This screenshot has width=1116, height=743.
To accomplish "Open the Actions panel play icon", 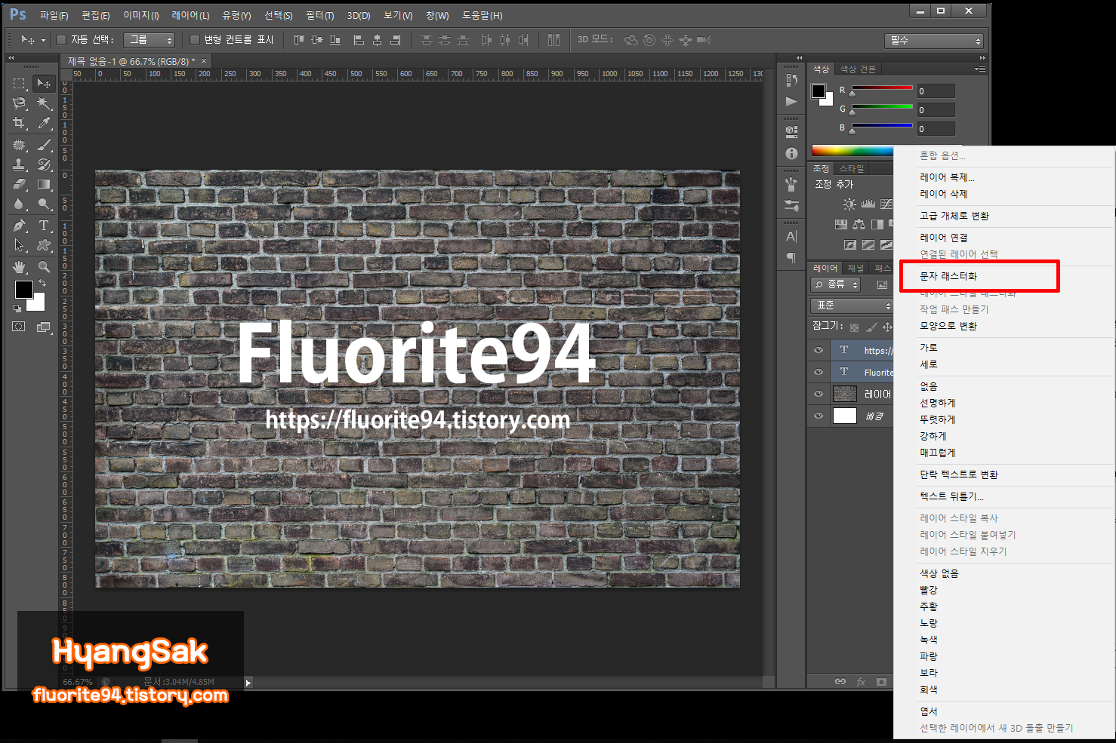I will tap(791, 101).
